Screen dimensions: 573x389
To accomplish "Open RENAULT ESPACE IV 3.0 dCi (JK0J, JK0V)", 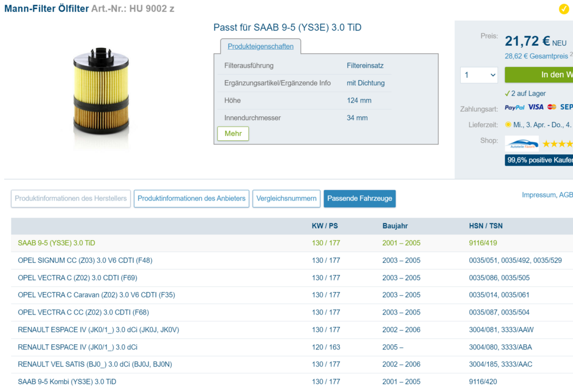I will pyautogui.click(x=99, y=329).
